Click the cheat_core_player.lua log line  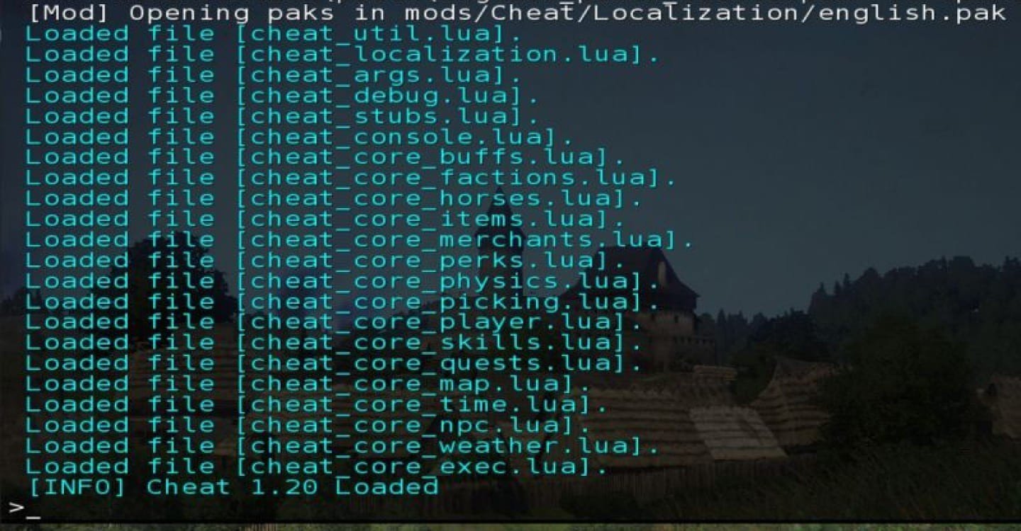pyautogui.click(x=334, y=322)
